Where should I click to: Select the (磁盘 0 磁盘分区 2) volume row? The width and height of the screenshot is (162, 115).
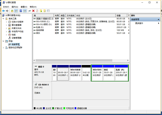click(x=81, y=19)
